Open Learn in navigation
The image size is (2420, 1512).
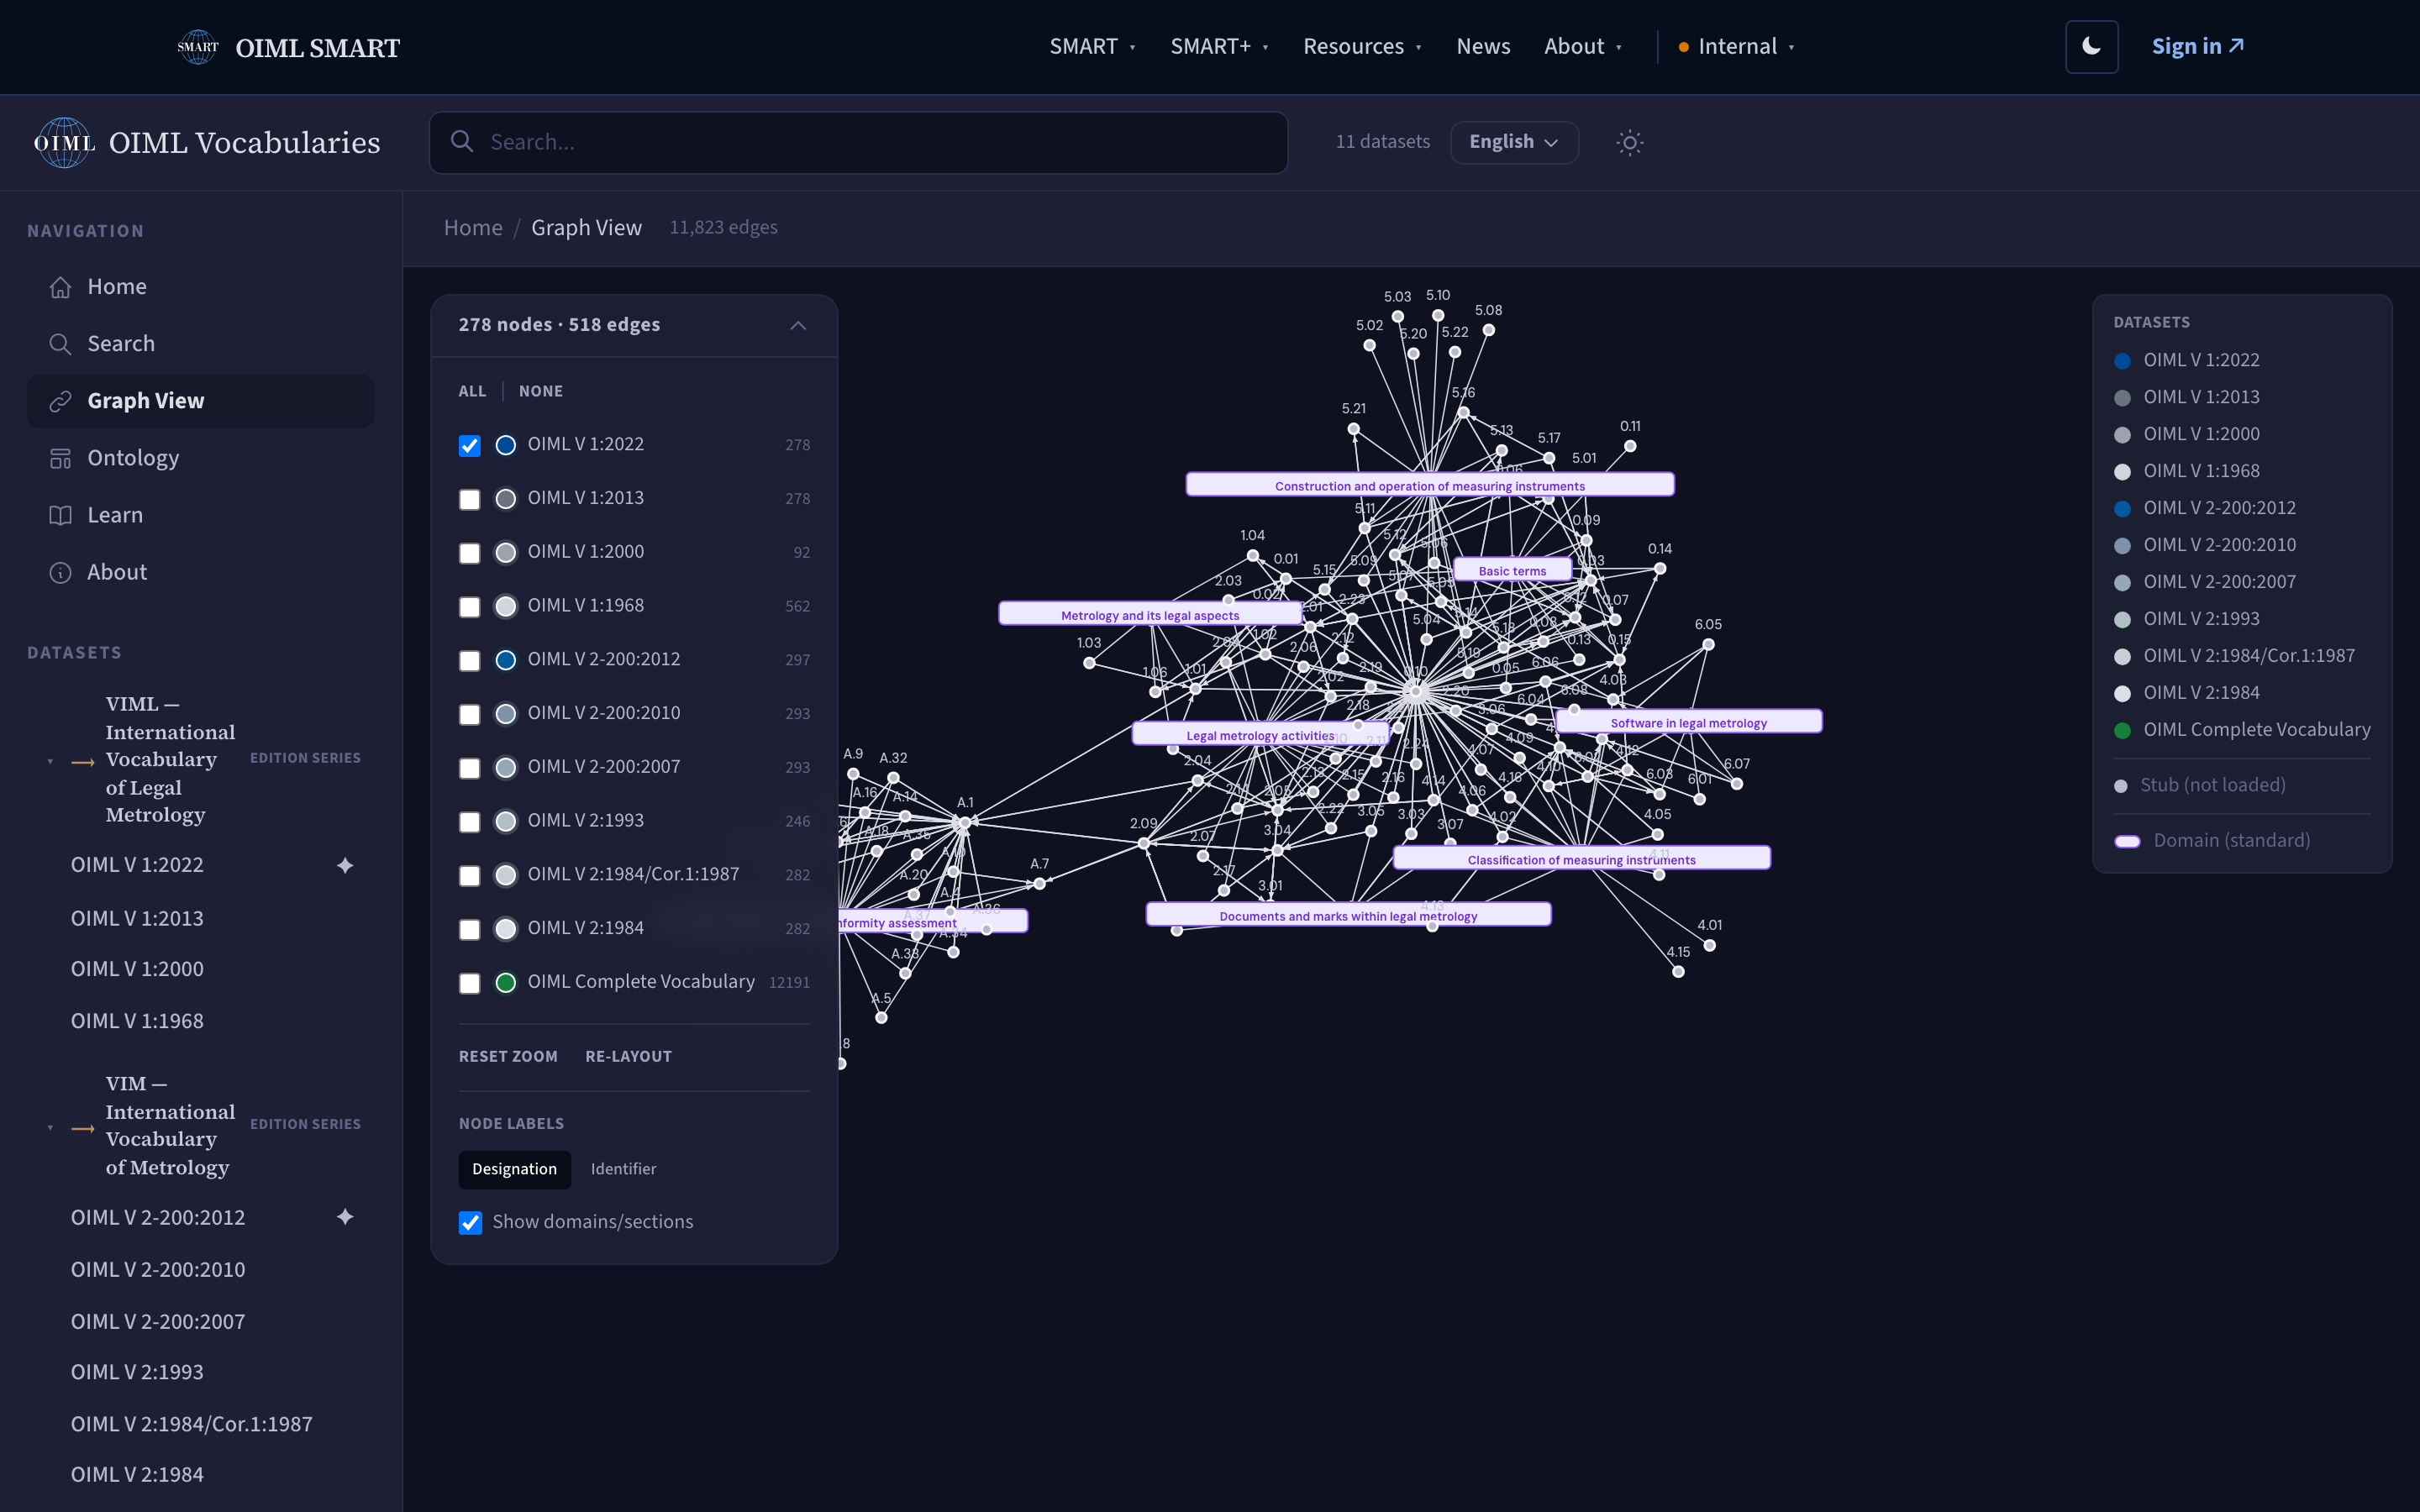click(x=200, y=515)
